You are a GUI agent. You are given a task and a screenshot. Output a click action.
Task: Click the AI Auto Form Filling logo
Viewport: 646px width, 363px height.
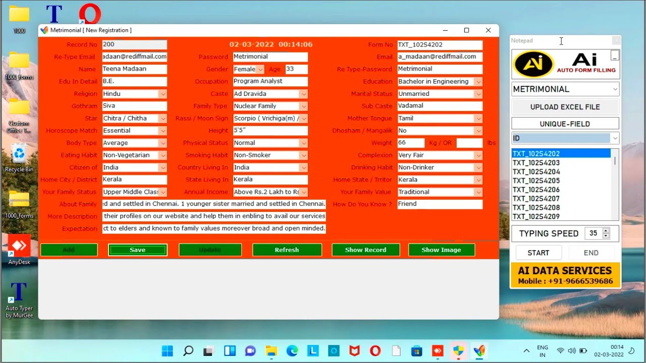tap(565, 65)
